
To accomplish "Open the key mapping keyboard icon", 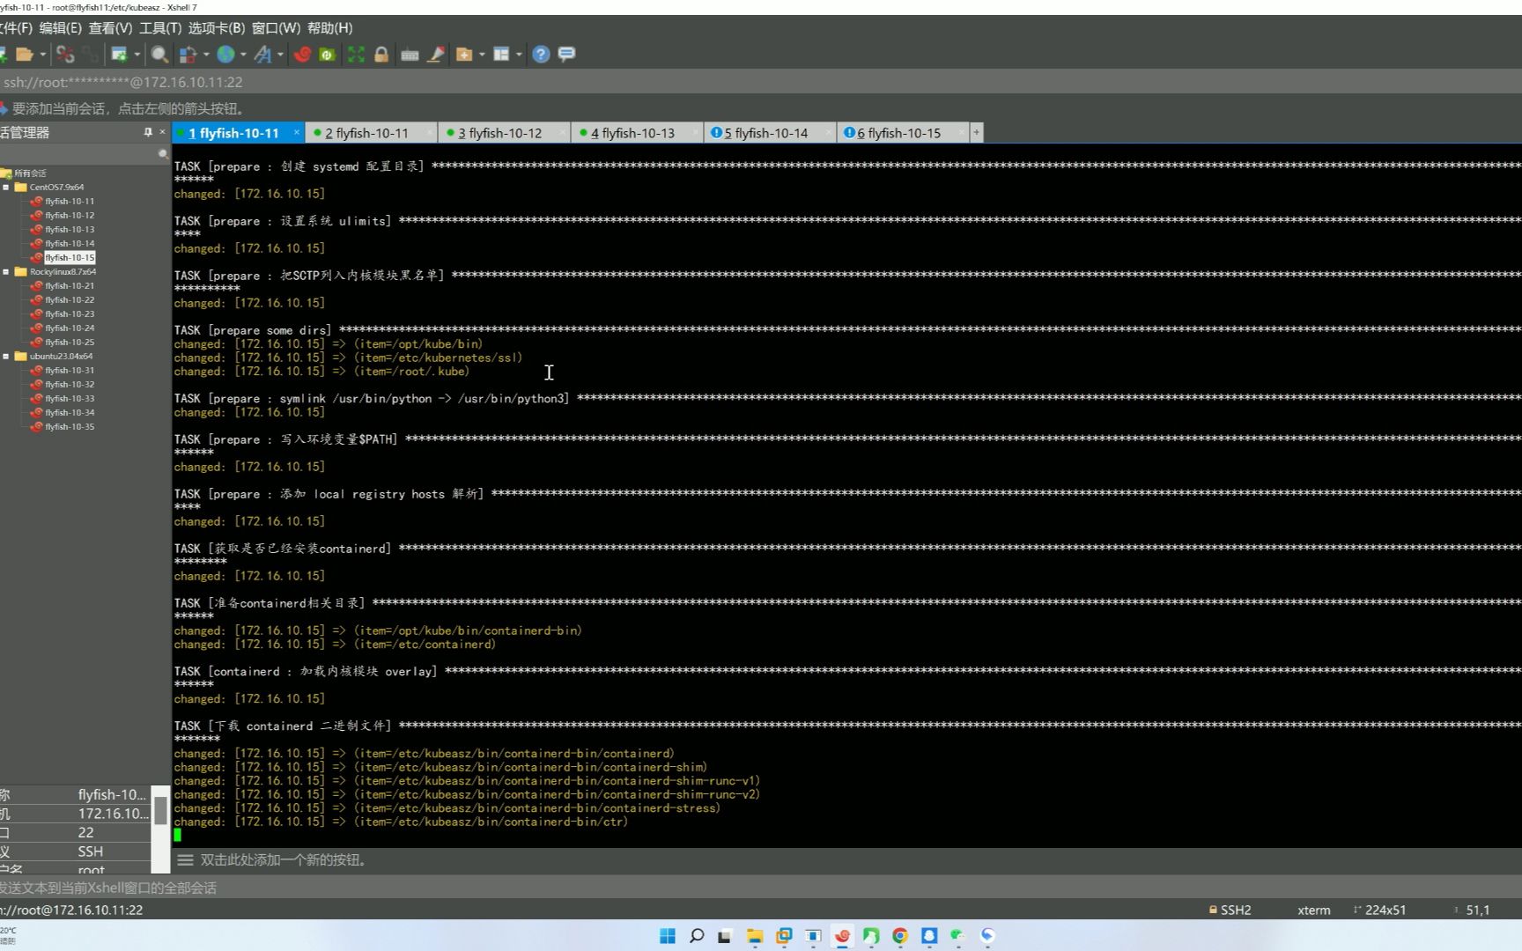I will click(x=410, y=55).
